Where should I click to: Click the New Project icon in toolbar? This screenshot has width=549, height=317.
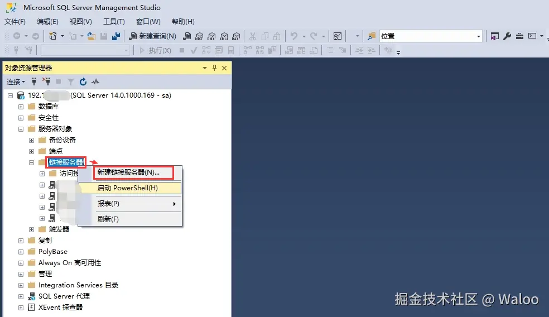point(53,36)
